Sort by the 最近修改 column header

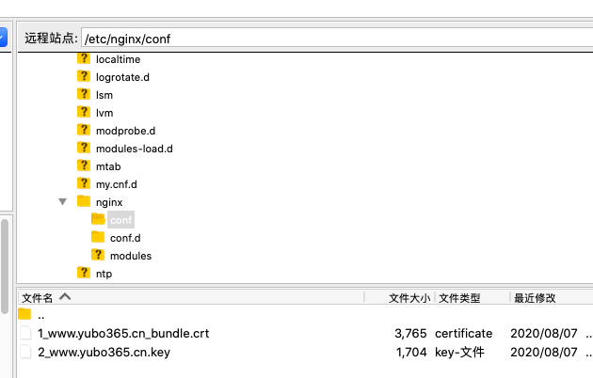click(x=552, y=297)
